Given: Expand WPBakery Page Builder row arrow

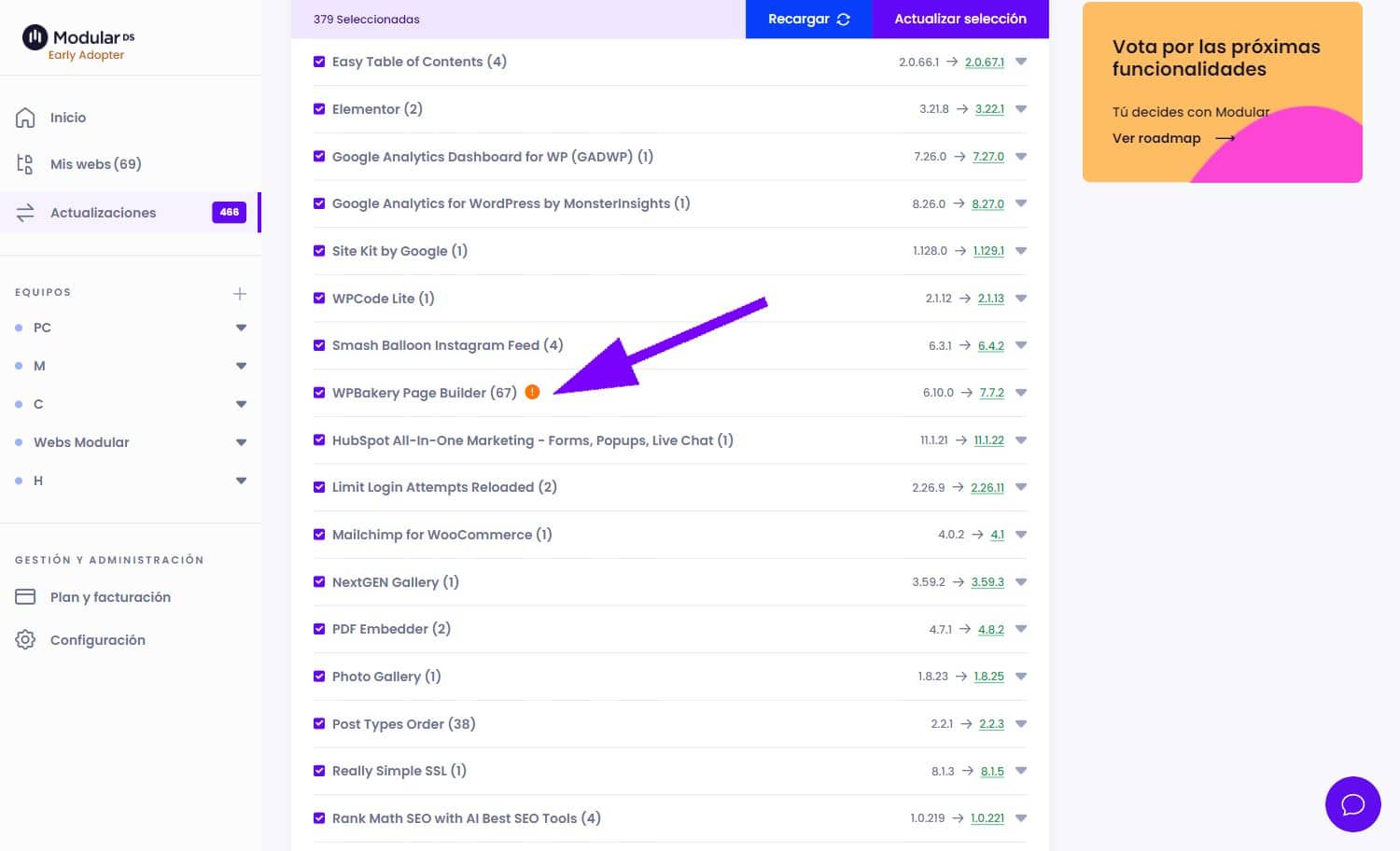Looking at the screenshot, I should point(1021,393).
